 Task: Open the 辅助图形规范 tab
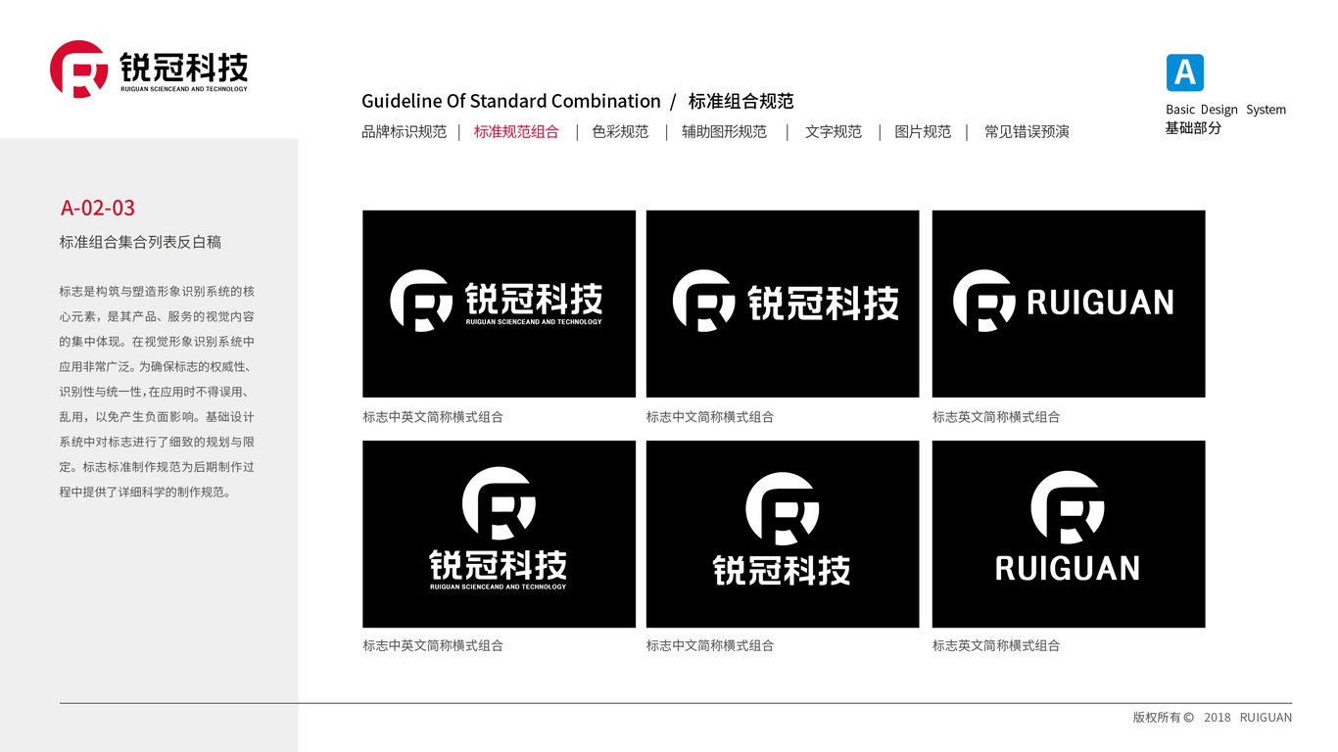coord(724,131)
